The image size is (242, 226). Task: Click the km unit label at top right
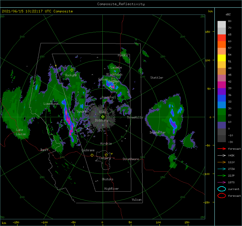click(210, 11)
